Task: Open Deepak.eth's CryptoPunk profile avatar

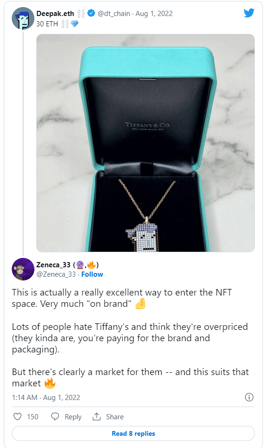Action: click(x=23, y=18)
